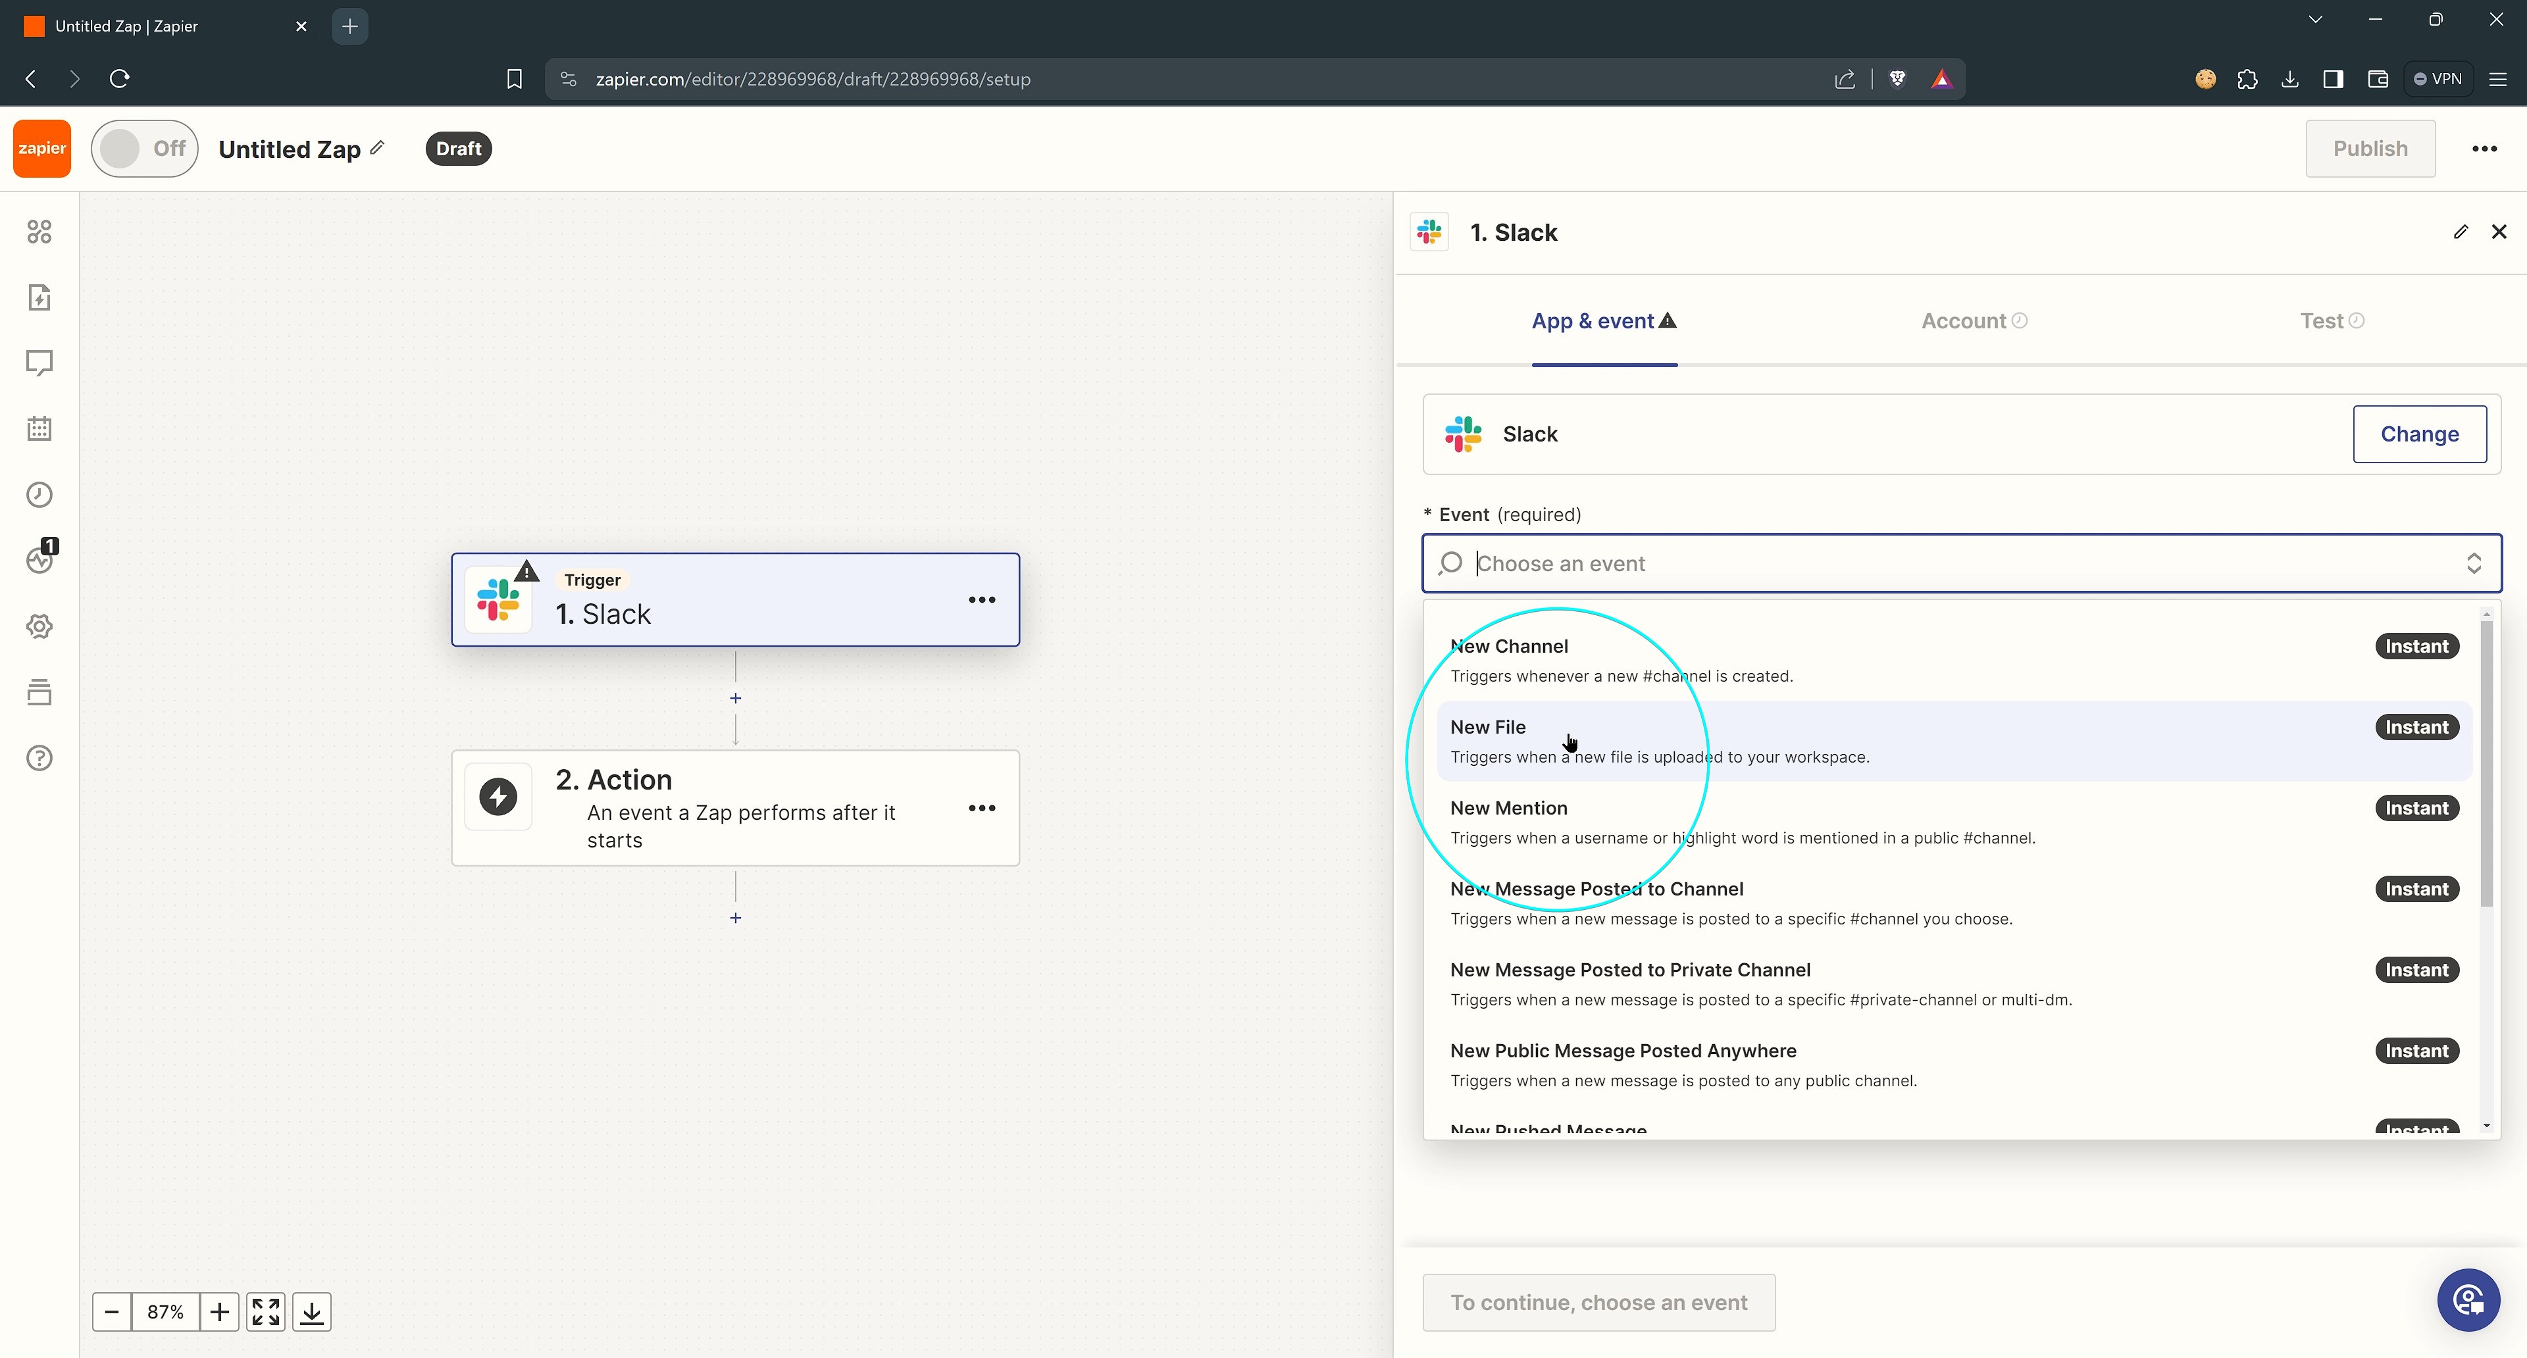Image resolution: width=2527 pixels, height=1358 pixels.
Task: Select New Message Posted to Private Channel
Action: 1954,984
